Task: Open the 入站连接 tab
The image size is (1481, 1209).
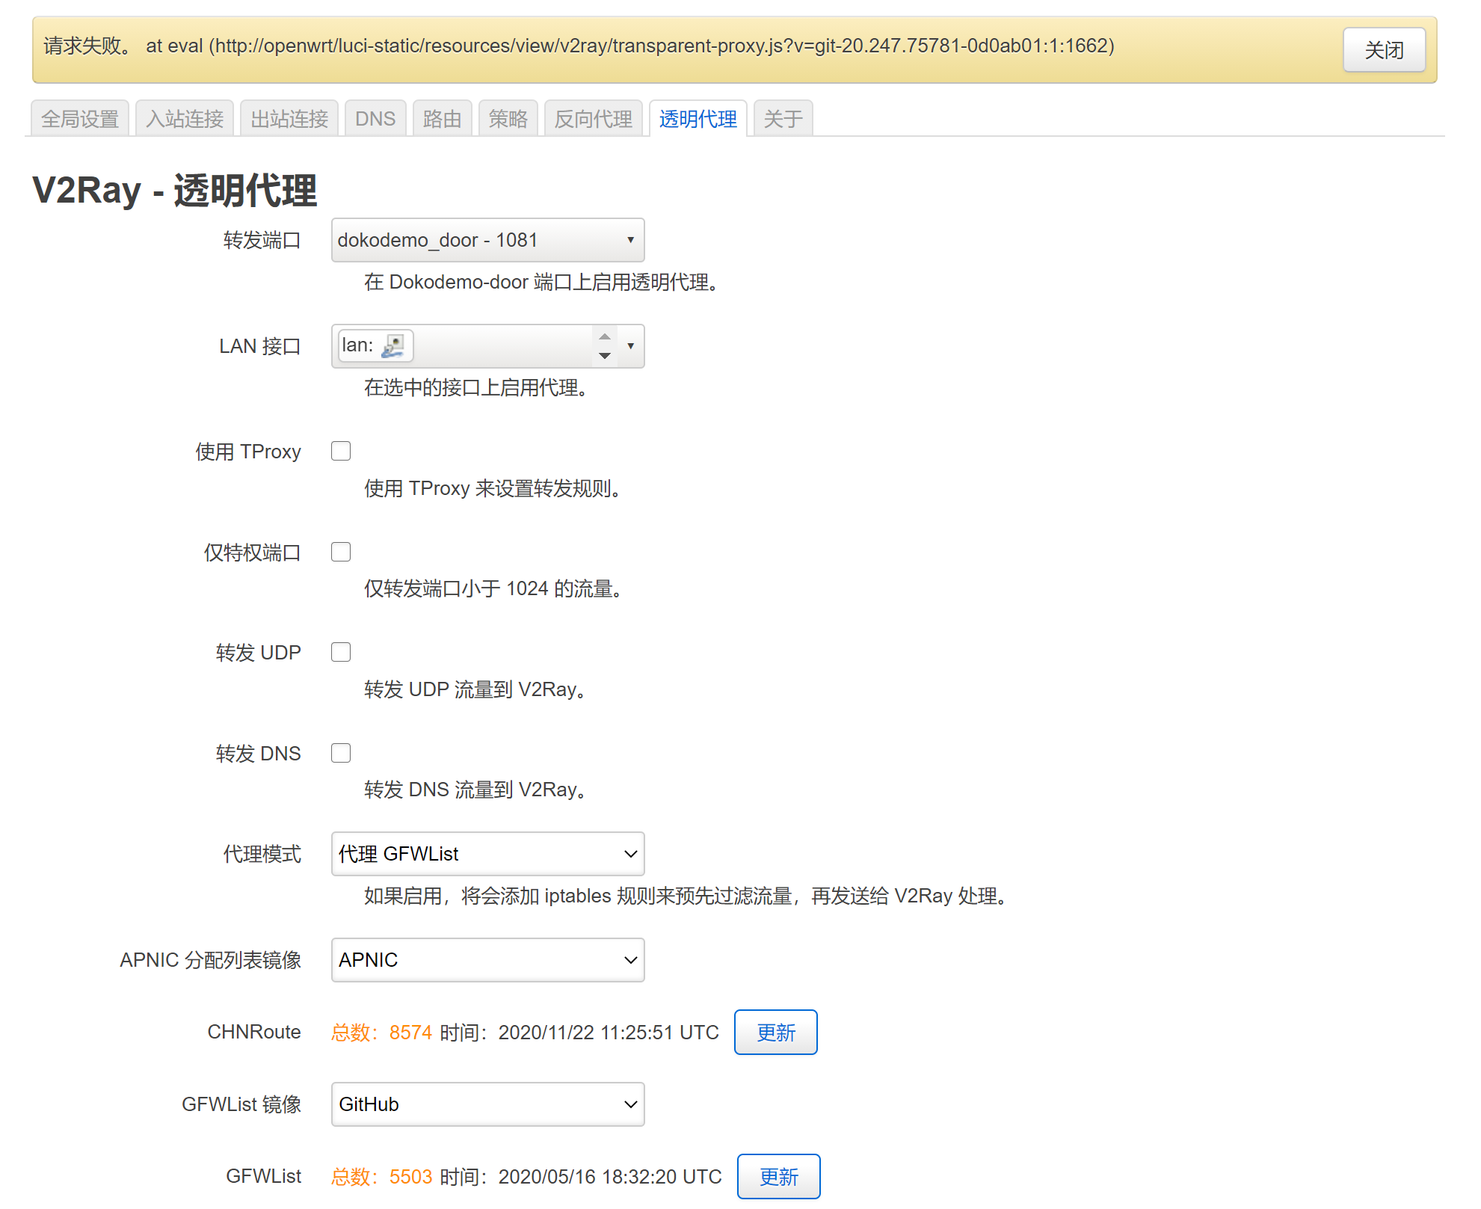Action: [184, 117]
